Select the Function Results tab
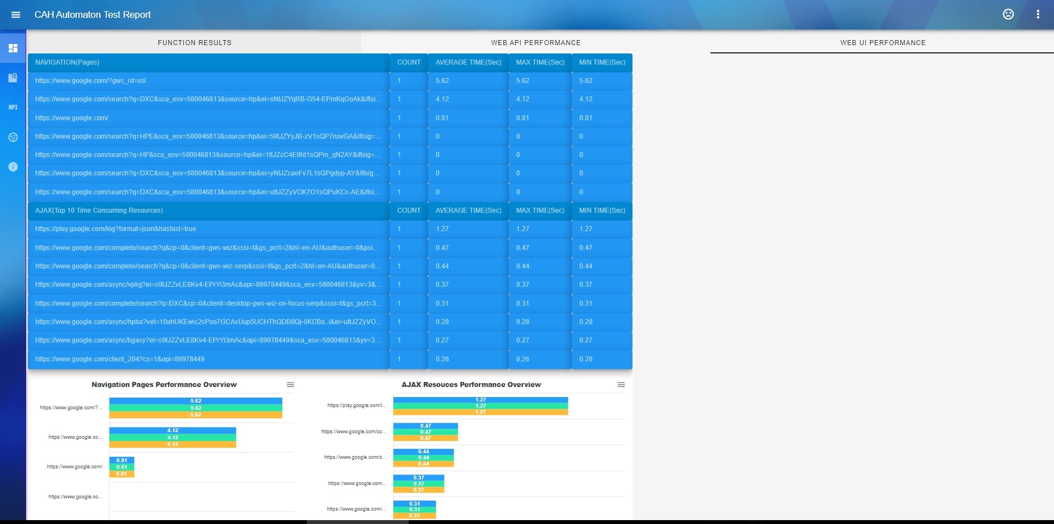 [x=194, y=42]
